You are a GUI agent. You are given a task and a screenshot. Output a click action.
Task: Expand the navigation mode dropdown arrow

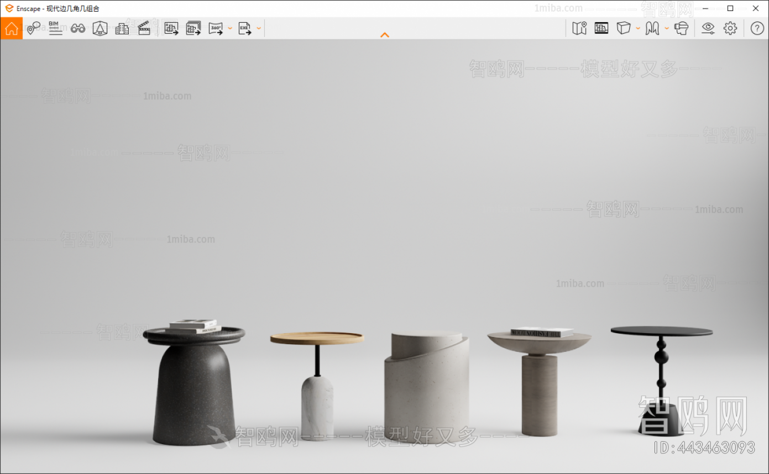667,28
